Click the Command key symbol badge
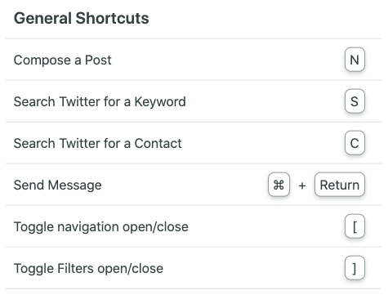Image resolution: width=388 pixels, height=295 pixels. coord(279,185)
